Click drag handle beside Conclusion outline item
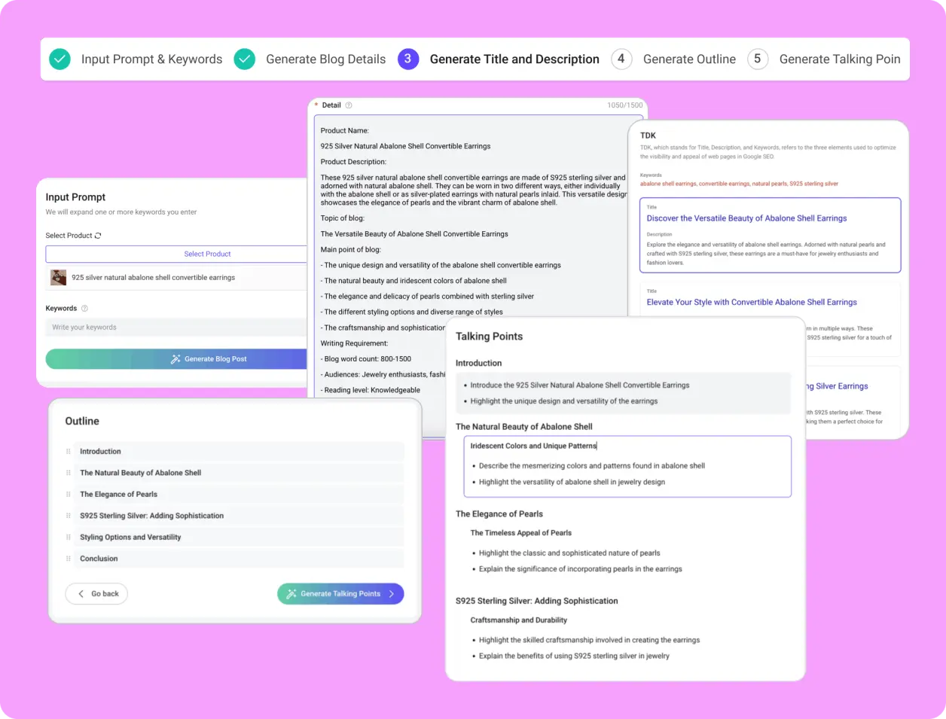 pos(69,559)
